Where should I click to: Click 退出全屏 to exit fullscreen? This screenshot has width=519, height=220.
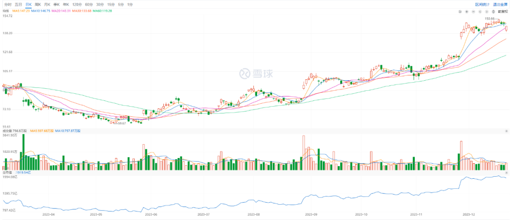click(500, 4)
